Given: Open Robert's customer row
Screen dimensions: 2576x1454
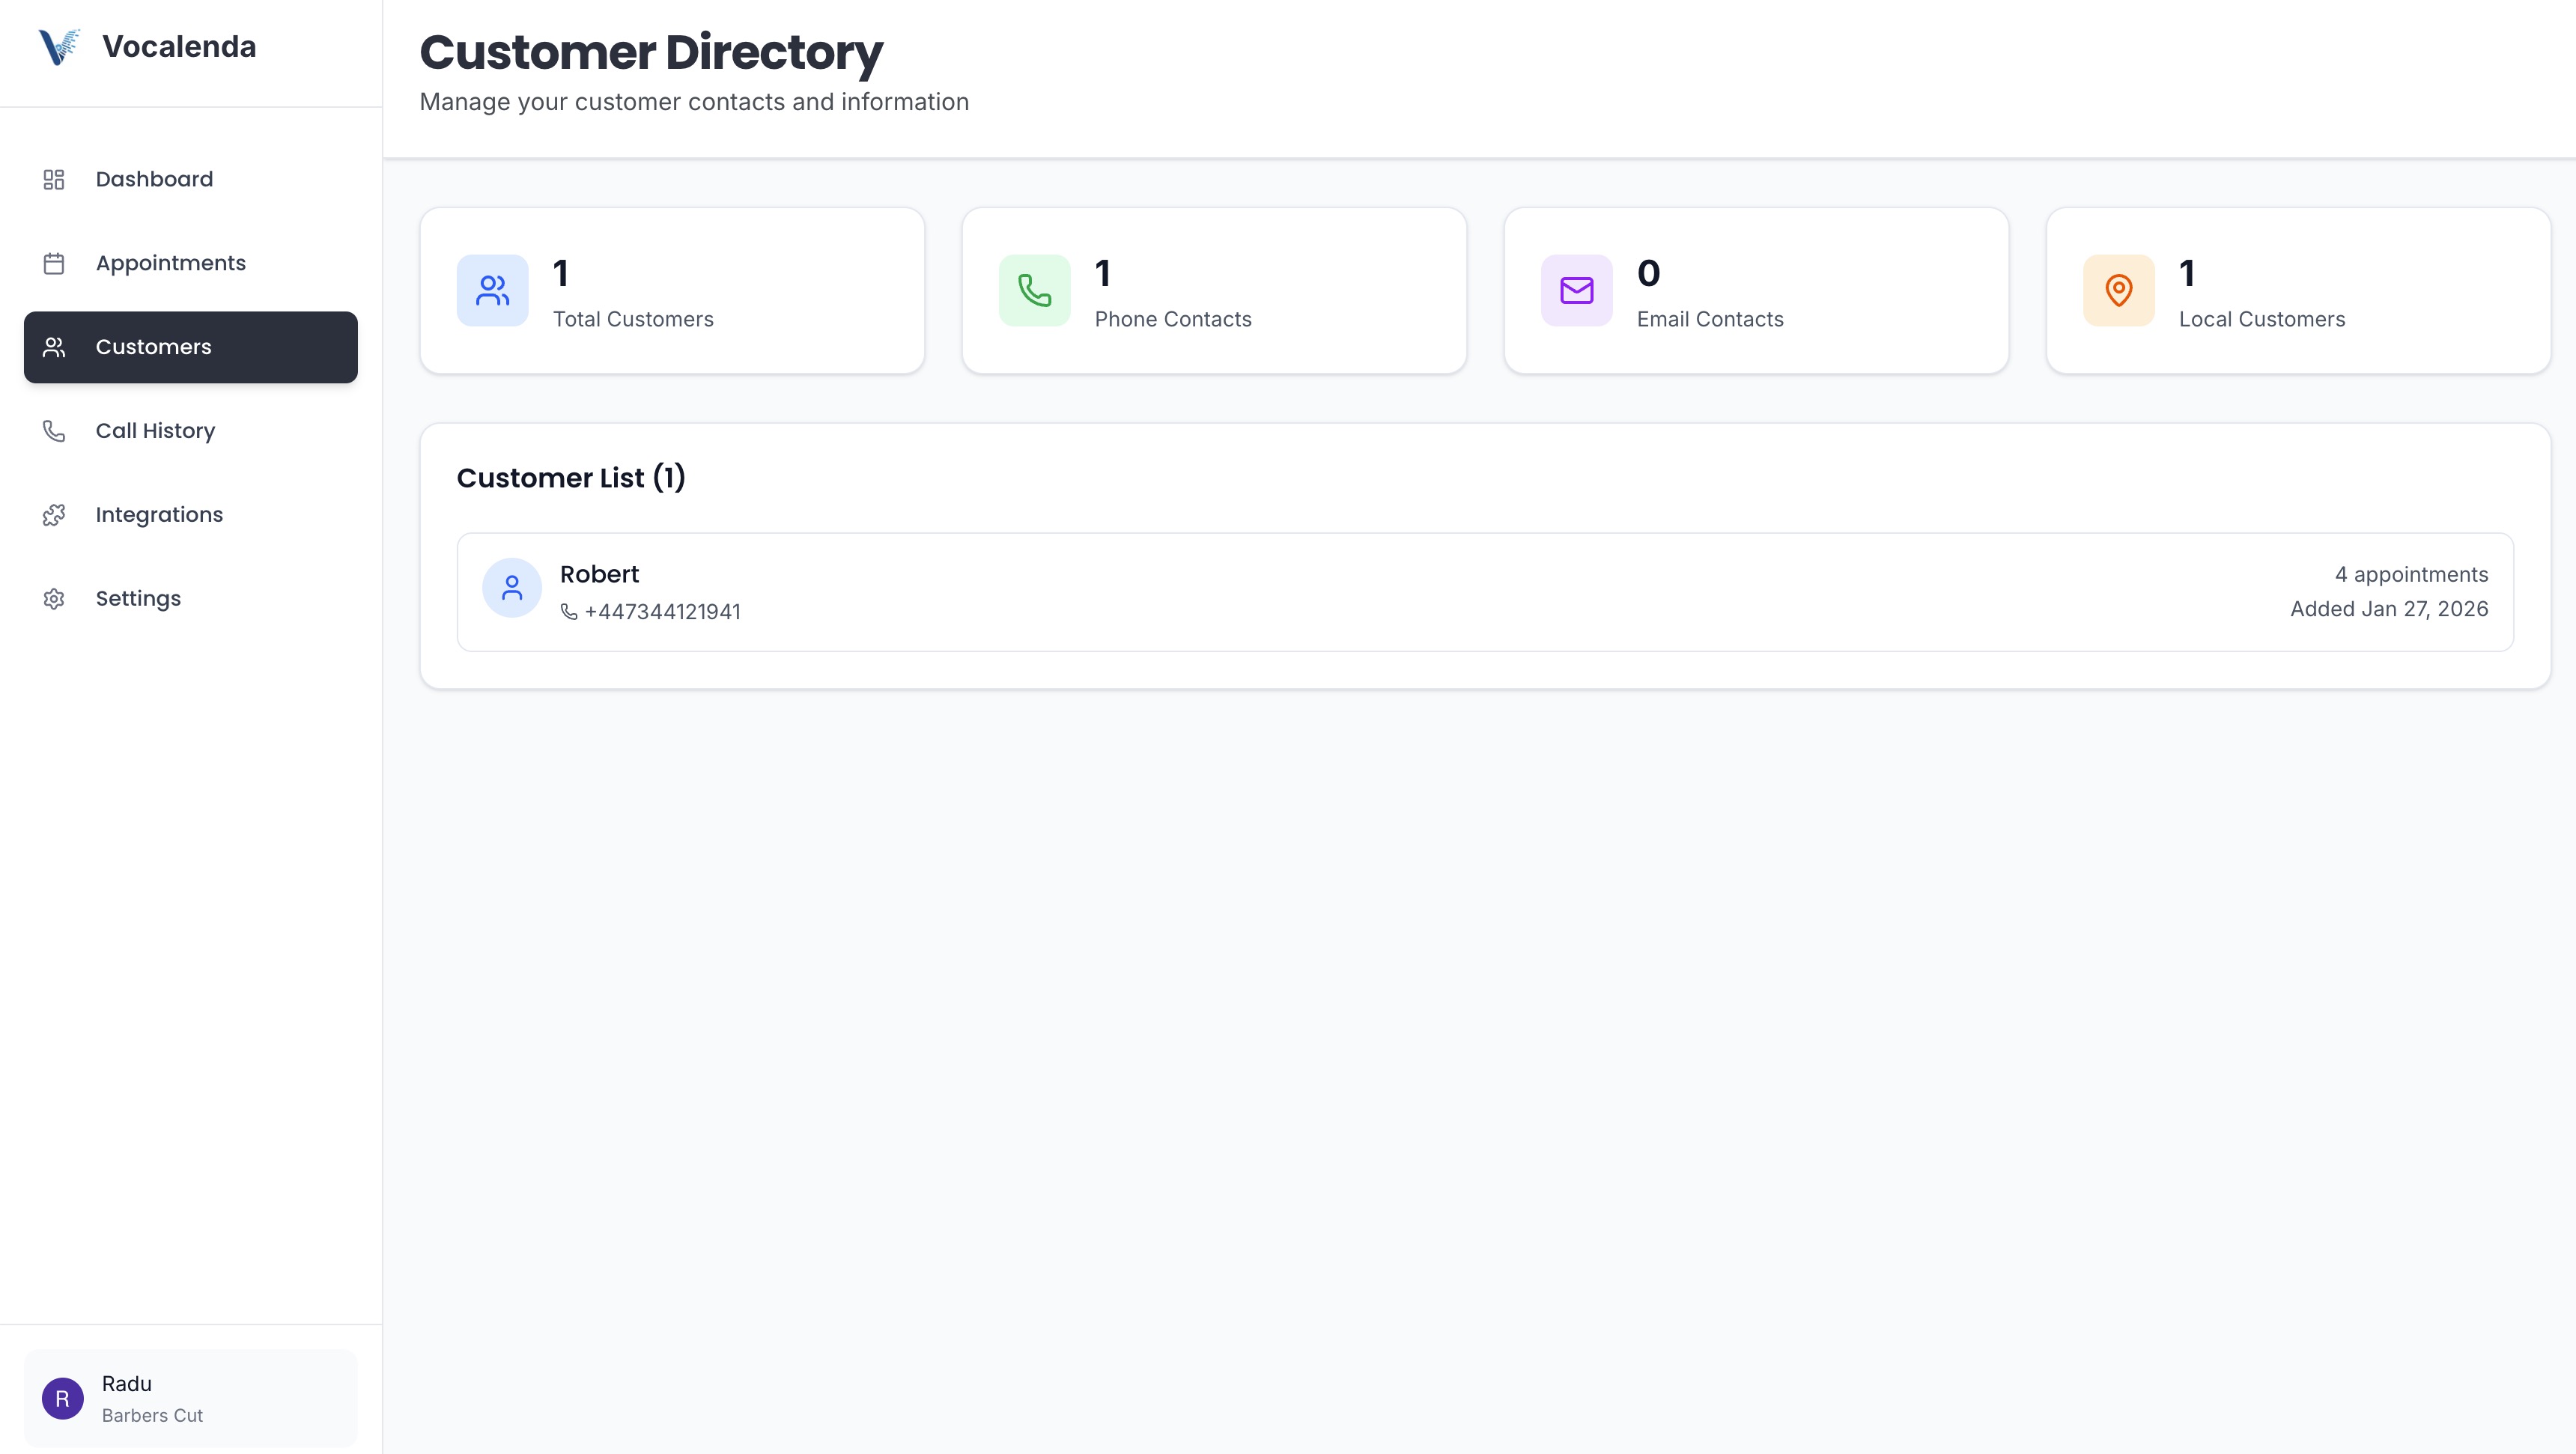Looking at the screenshot, I should 1485,592.
